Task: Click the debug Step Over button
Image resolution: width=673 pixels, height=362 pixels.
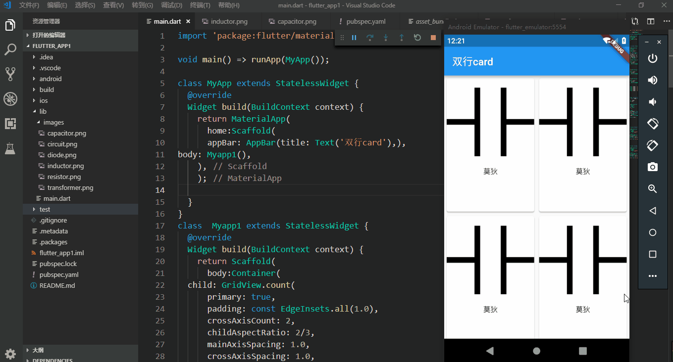Action: pyautogui.click(x=370, y=38)
